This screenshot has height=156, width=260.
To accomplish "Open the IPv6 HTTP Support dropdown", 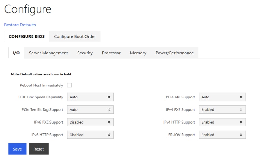I will (90, 135).
